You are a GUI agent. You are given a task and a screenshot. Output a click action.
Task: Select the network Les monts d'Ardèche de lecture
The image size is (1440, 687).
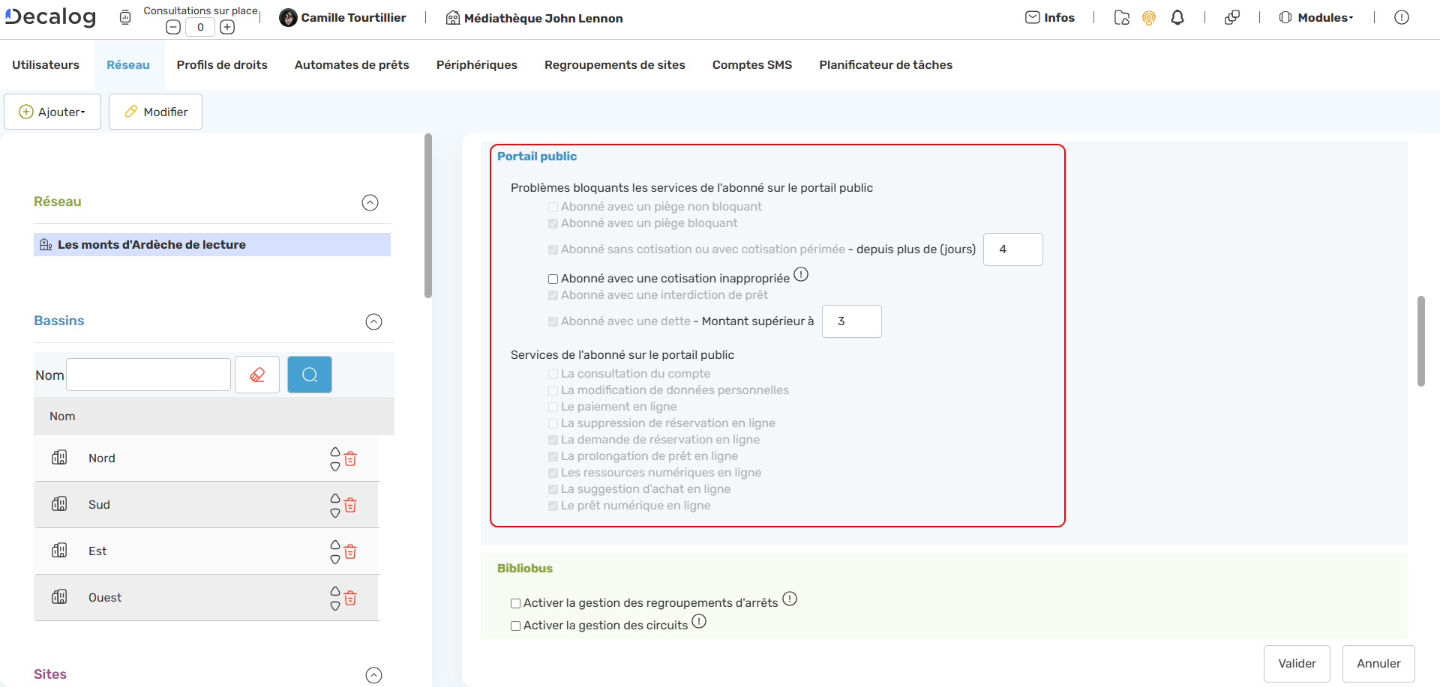pos(152,244)
